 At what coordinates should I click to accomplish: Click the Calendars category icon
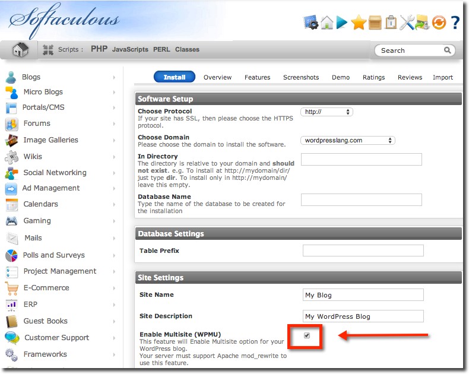[12, 205]
